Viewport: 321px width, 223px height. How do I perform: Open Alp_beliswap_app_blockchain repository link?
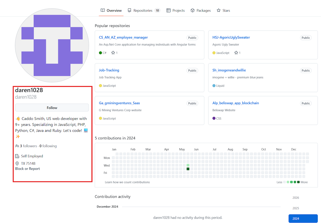pyautogui.click(x=236, y=103)
